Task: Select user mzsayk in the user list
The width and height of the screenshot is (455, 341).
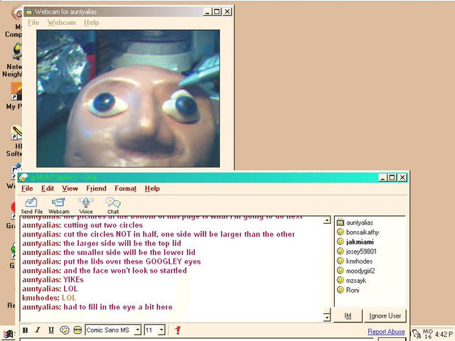Action: coord(356,281)
